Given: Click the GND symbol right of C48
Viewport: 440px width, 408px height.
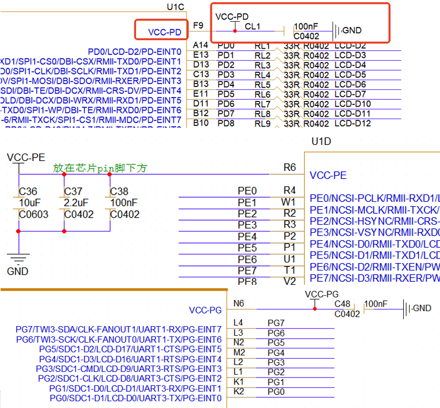Looking at the screenshot, I should pos(408,308).
